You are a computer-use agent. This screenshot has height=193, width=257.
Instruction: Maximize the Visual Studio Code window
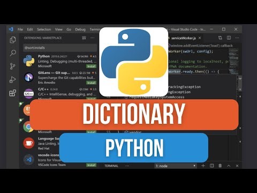[x=224, y=29]
